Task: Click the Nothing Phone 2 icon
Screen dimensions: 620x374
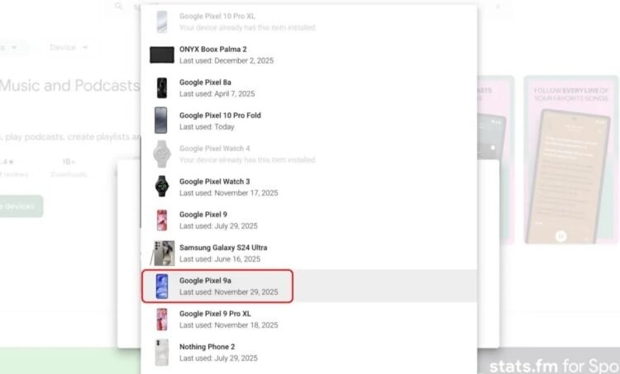Action: pyautogui.click(x=162, y=353)
